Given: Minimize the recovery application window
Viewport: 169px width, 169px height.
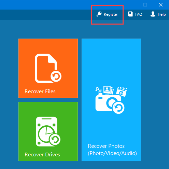Looking at the screenshot, I should 130,5.
